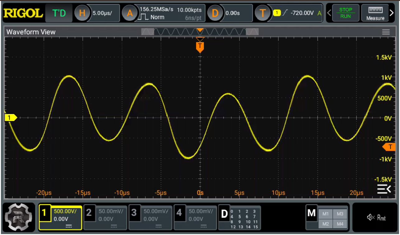Image resolution: width=400 pixels, height=235 pixels.
Task: Open the Trigger (T) settings icon
Action: click(x=263, y=13)
